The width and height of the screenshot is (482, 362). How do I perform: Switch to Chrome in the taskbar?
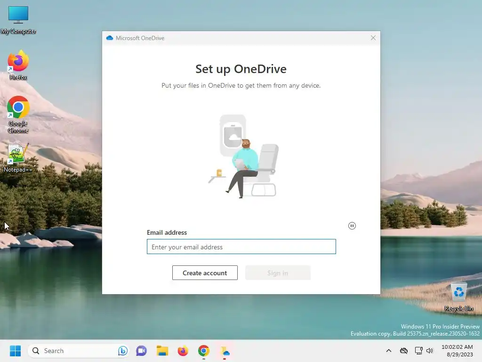203,351
